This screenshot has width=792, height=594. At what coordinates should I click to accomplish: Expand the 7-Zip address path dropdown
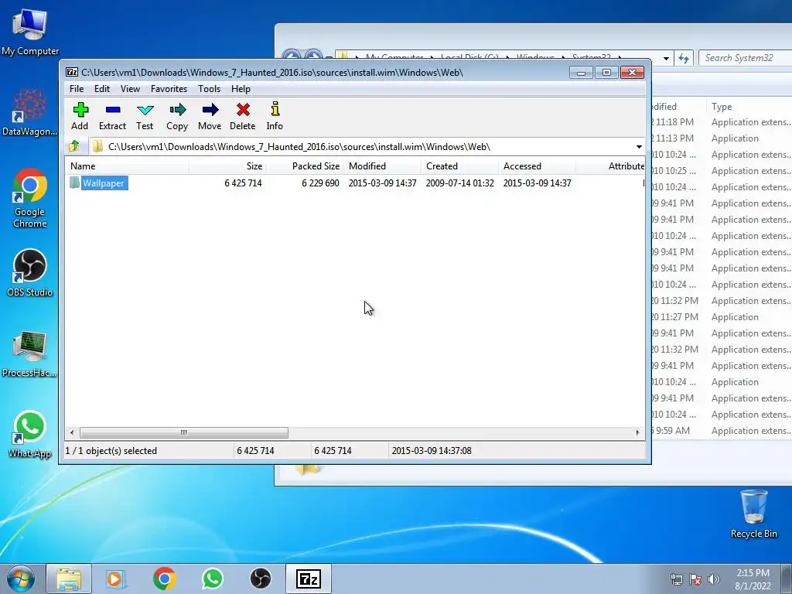639,147
